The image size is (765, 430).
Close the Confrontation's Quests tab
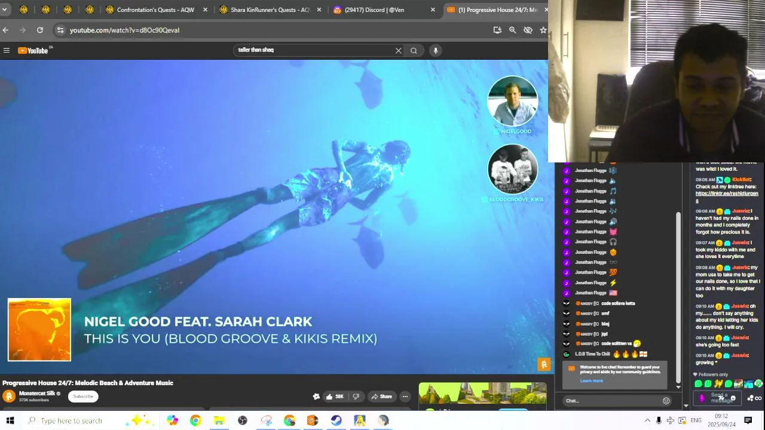(206, 10)
